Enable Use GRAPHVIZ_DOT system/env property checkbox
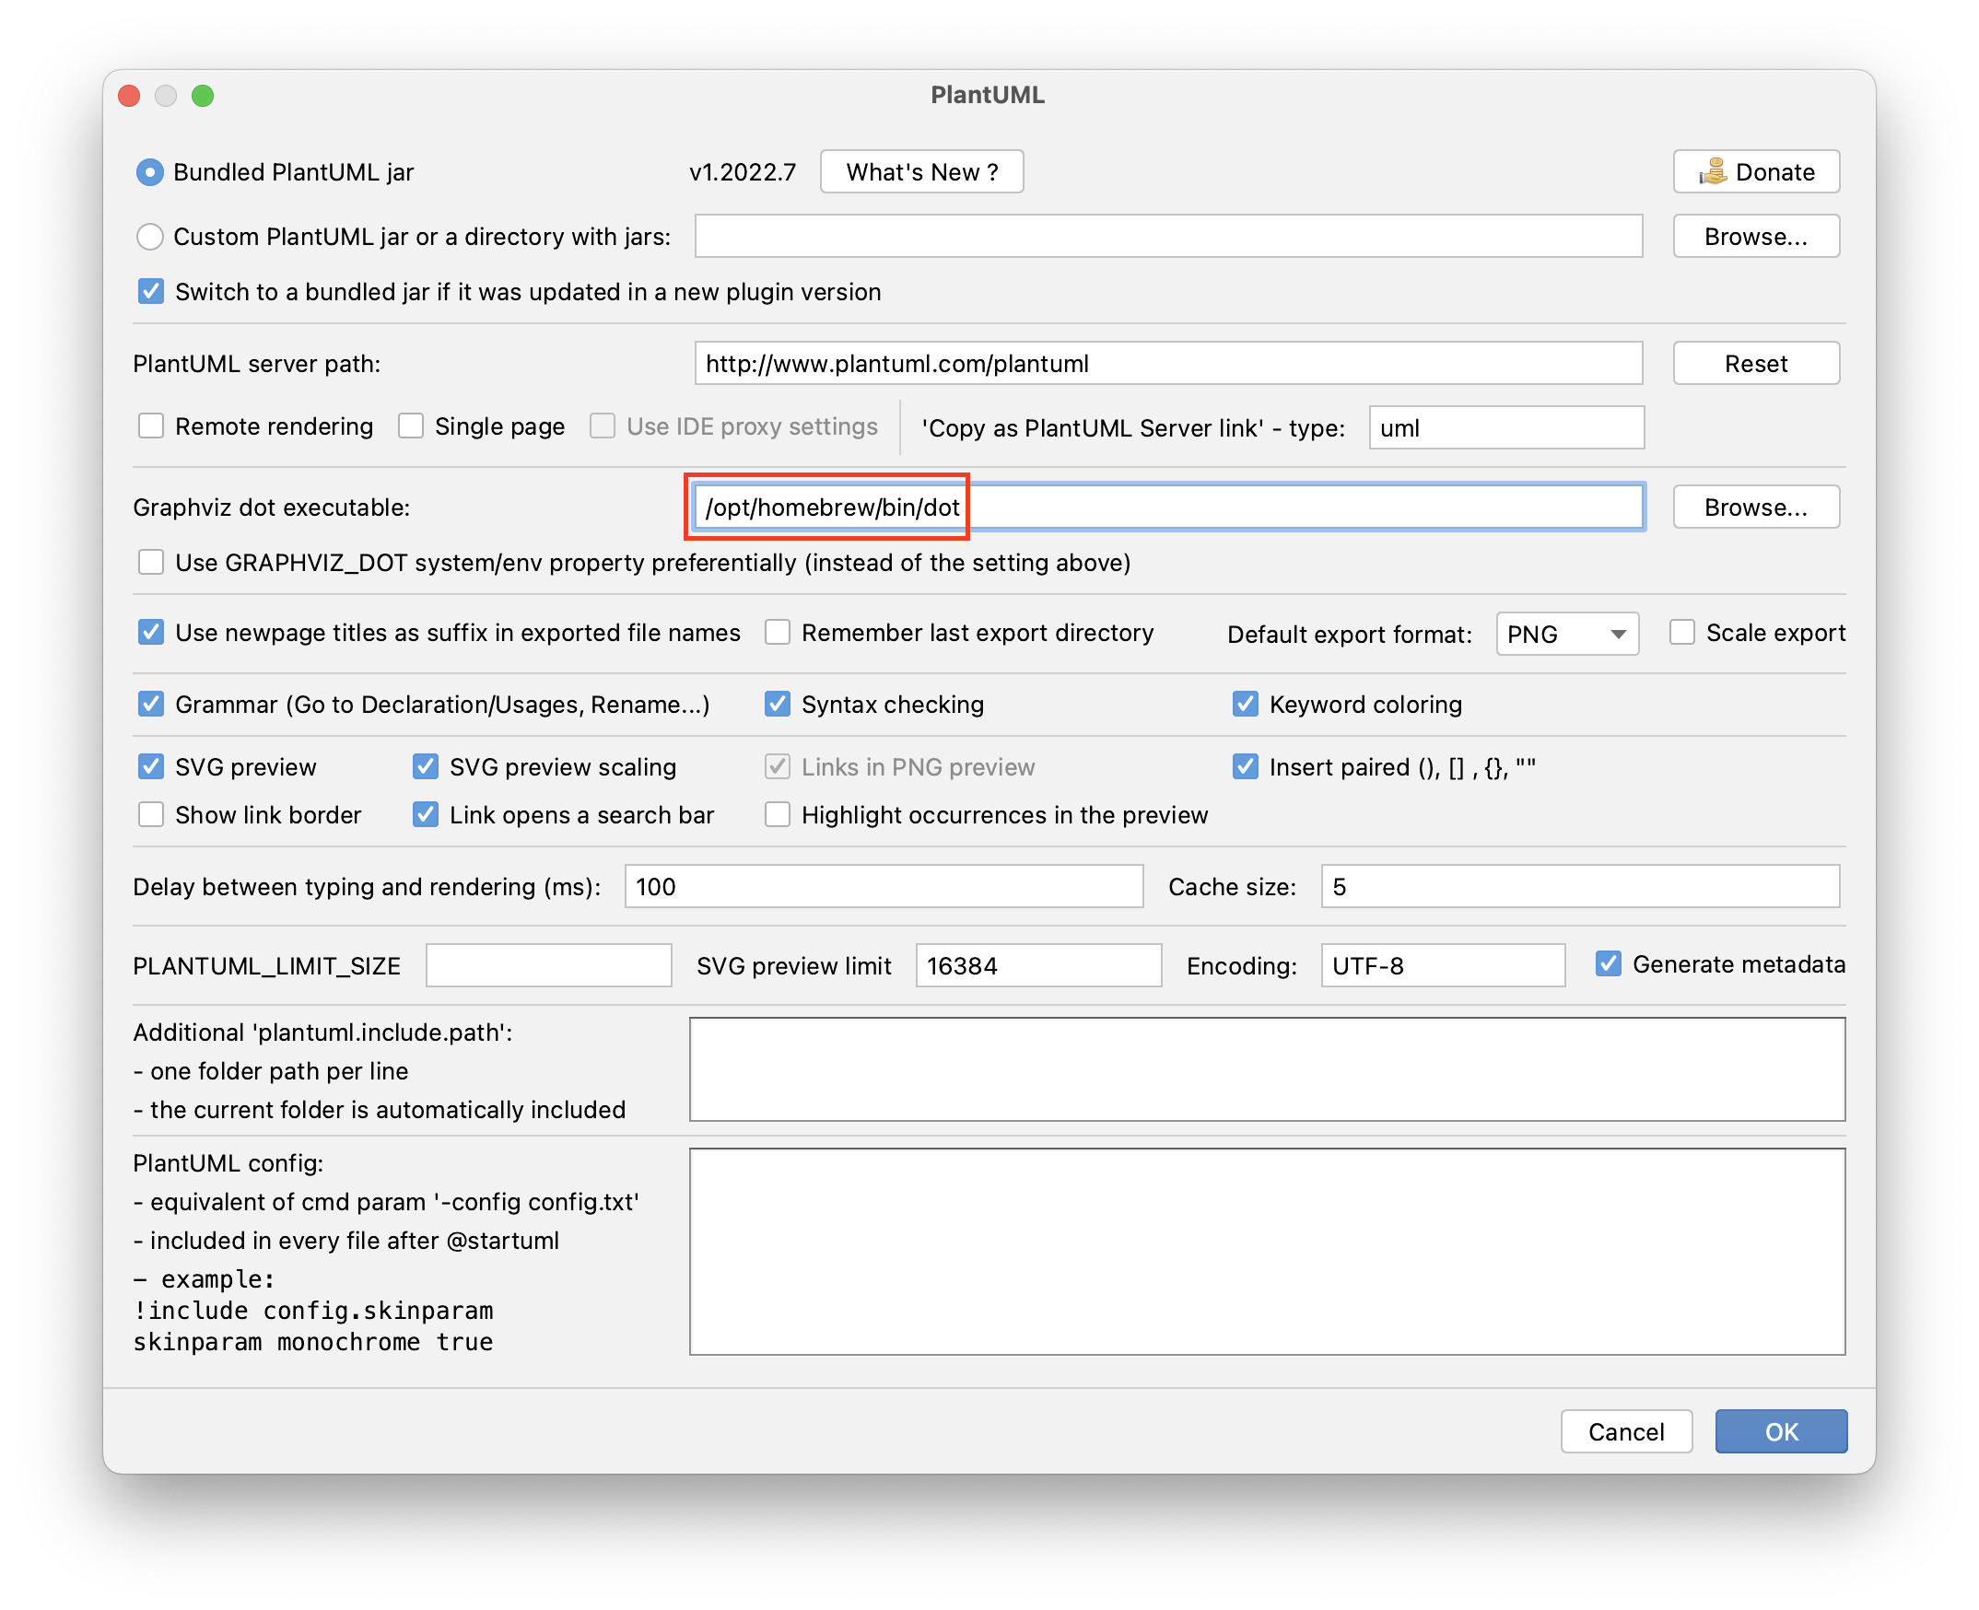 click(x=150, y=563)
